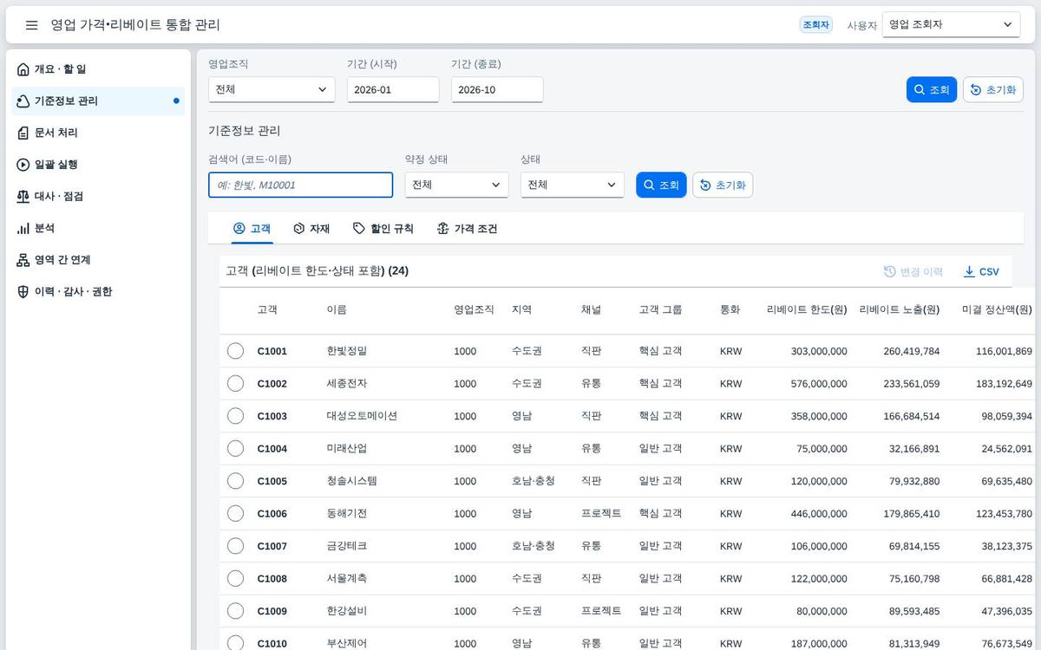The image size is (1041, 650).
Task: Click the icon on 가격 조건 tab
Action: [443, 229]
